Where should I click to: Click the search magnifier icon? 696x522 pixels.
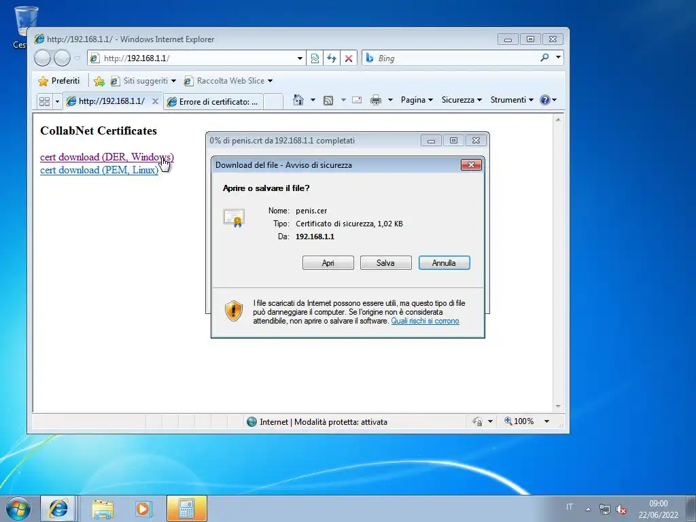pos(544,58)
